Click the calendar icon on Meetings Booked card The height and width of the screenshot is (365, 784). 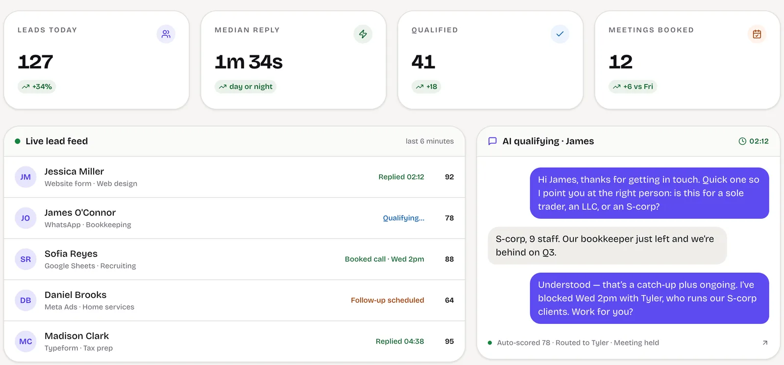point(757,34)
